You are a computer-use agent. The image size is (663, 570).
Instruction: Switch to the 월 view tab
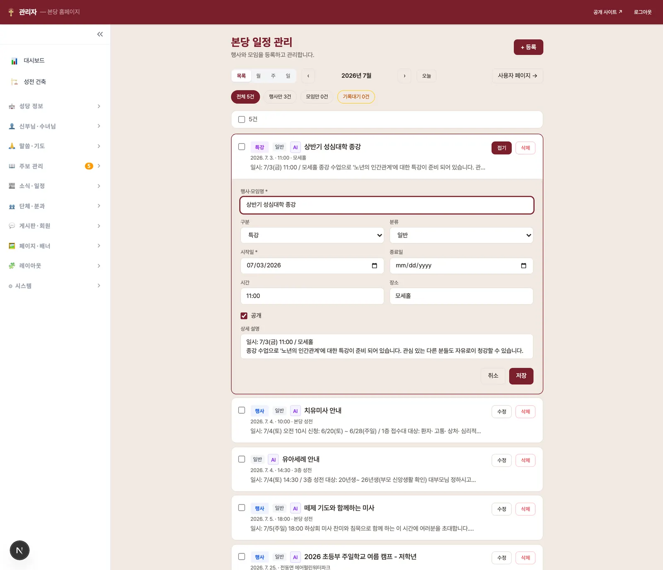pyautogui.click(x=258, y=76)
